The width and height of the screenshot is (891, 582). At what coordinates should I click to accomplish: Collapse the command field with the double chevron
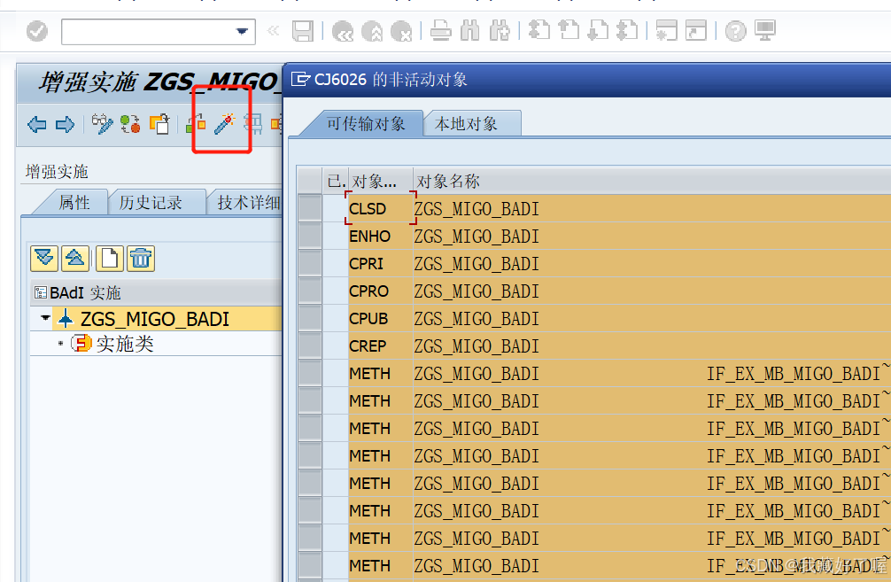coord(274,31)
